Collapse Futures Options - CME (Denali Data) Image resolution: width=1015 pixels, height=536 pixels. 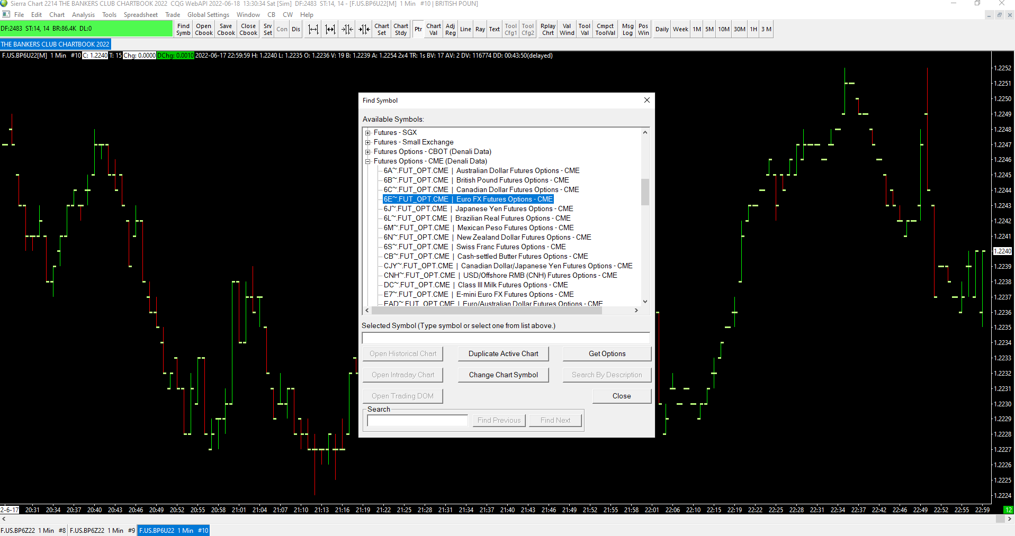(367, 161)
